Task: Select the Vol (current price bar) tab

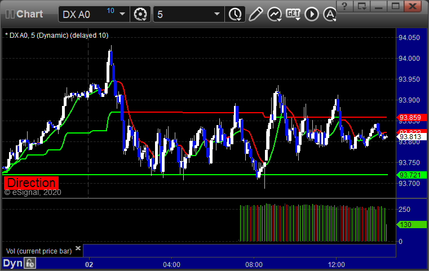Action: coord(39,251)
